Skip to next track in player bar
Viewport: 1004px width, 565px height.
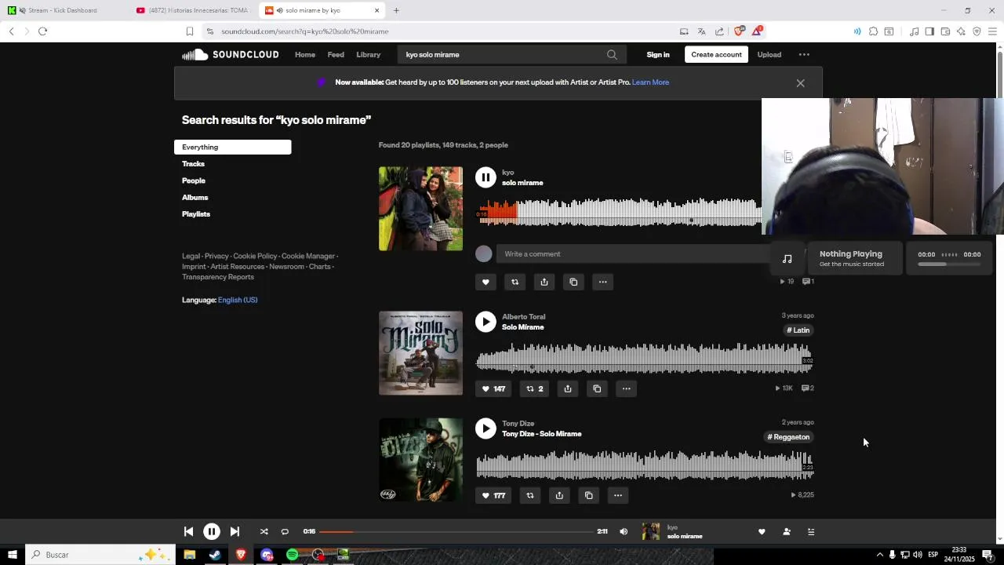[235, 531]
